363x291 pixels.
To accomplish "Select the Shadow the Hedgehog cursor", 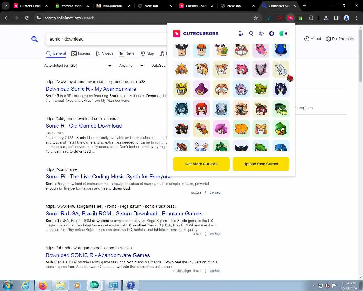I will point(181,129).
